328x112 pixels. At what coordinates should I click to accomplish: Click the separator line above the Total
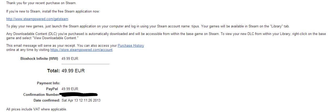[x=85, y=64]
